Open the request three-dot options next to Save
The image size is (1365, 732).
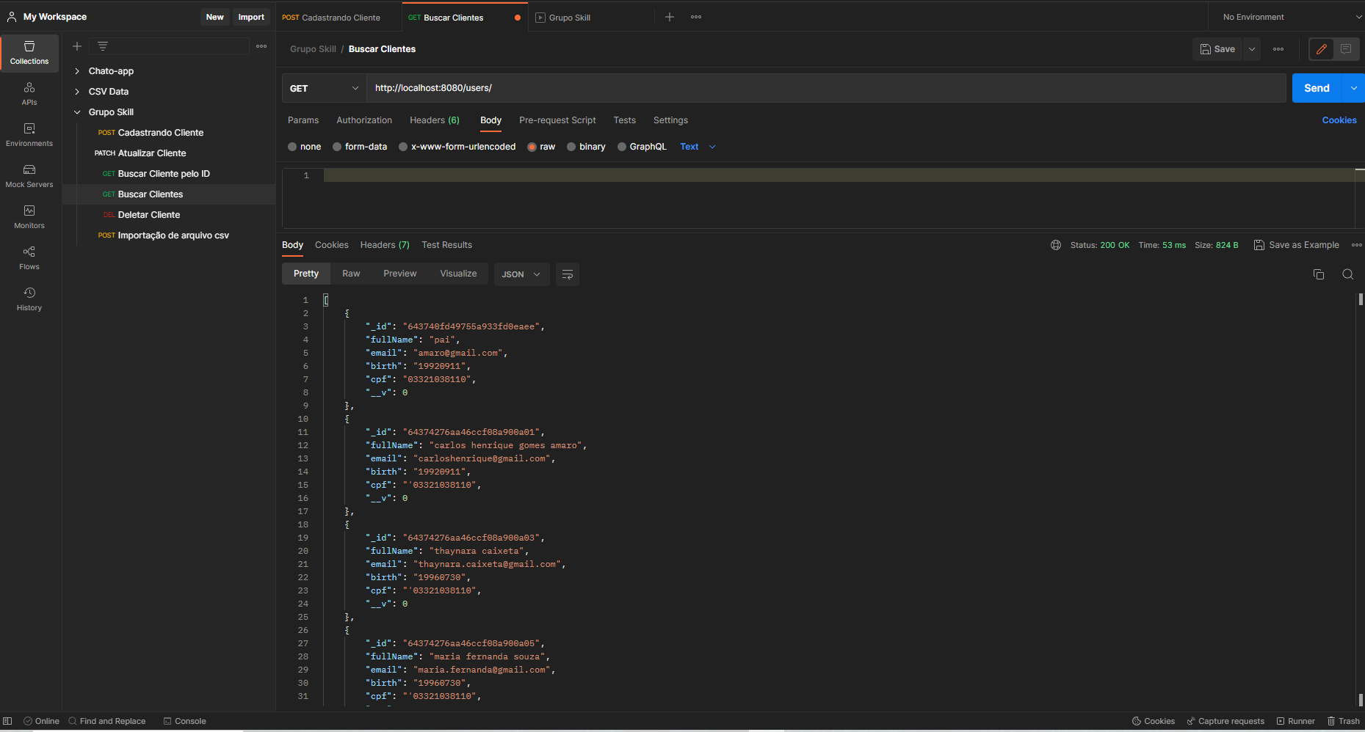[1278, 49]
